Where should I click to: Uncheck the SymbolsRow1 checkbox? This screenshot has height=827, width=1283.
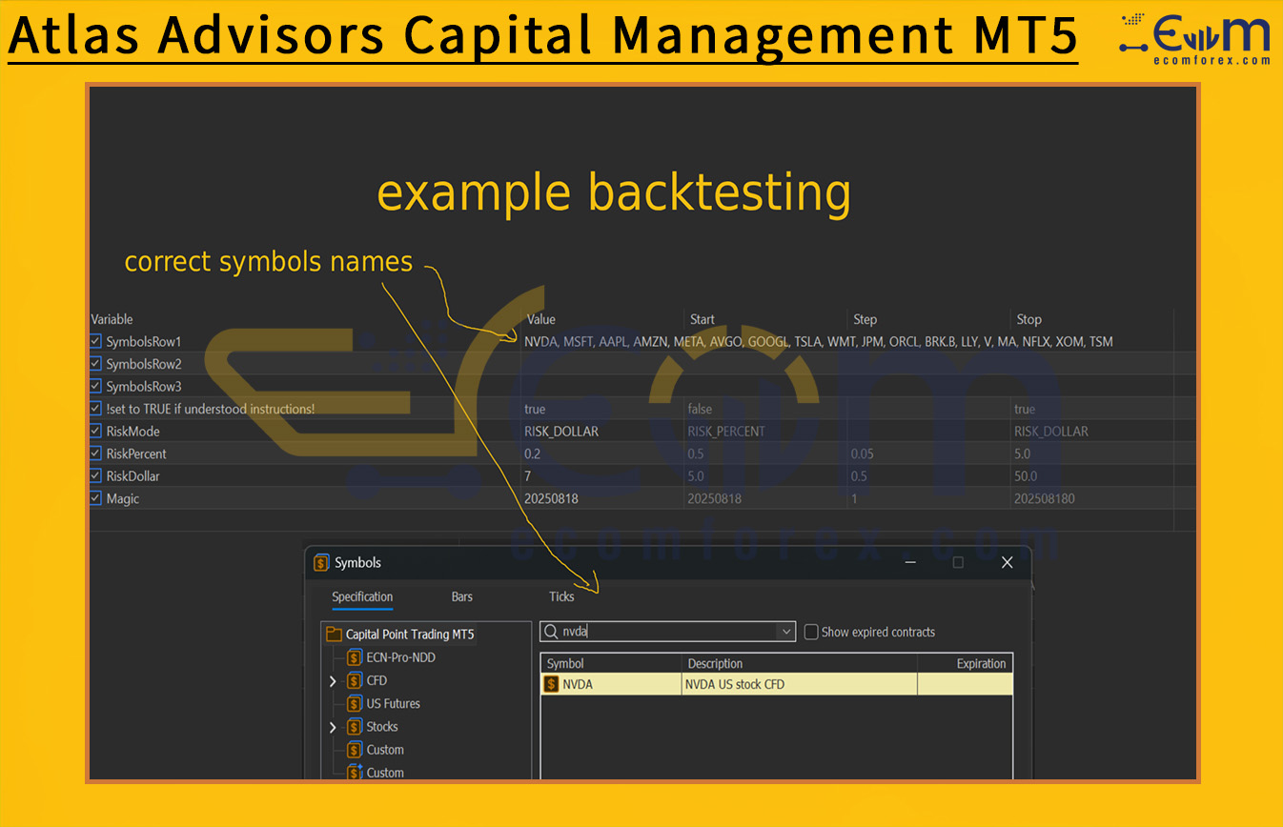tap(95, 341)
